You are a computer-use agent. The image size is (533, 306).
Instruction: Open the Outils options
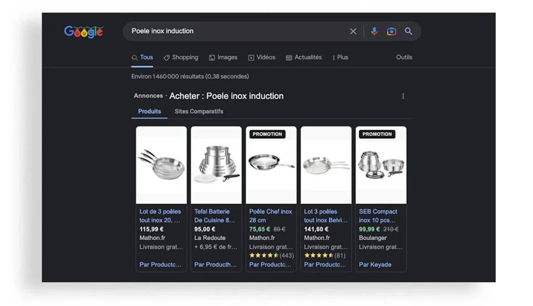[404, 57]
